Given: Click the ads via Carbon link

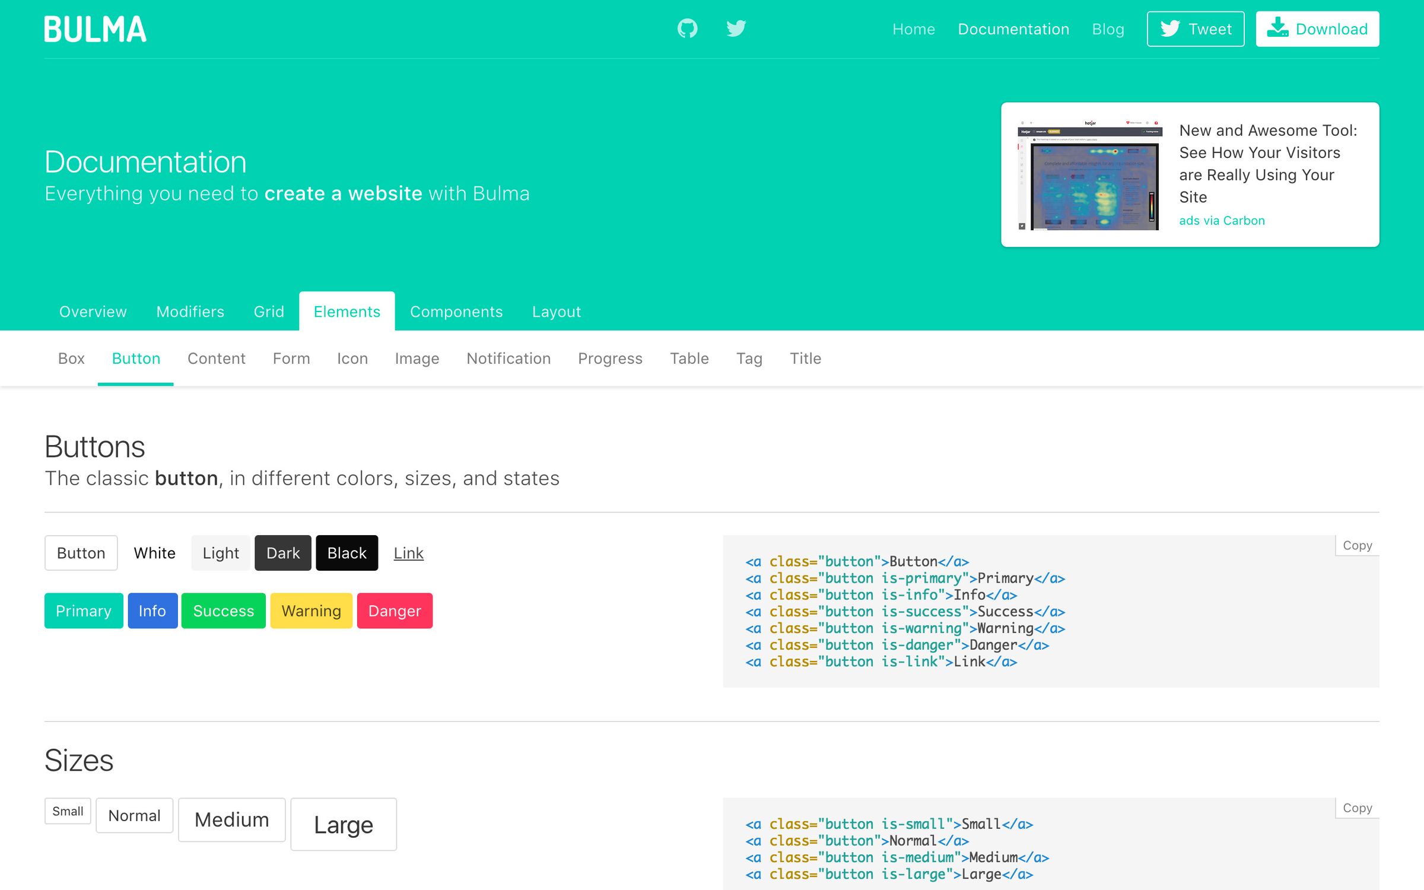Looking at the screenshot, I should pos(1223,220).
